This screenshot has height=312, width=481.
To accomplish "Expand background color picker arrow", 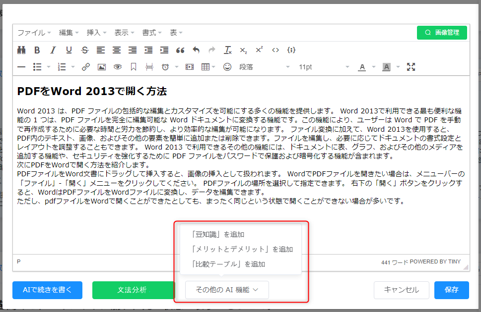I will tap(398, 67).
